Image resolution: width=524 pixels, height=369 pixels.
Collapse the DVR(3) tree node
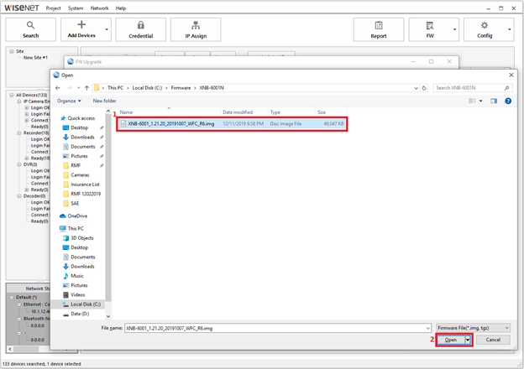tap(19, 164)
